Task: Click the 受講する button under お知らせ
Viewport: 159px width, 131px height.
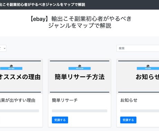Action: coord(128,120)
